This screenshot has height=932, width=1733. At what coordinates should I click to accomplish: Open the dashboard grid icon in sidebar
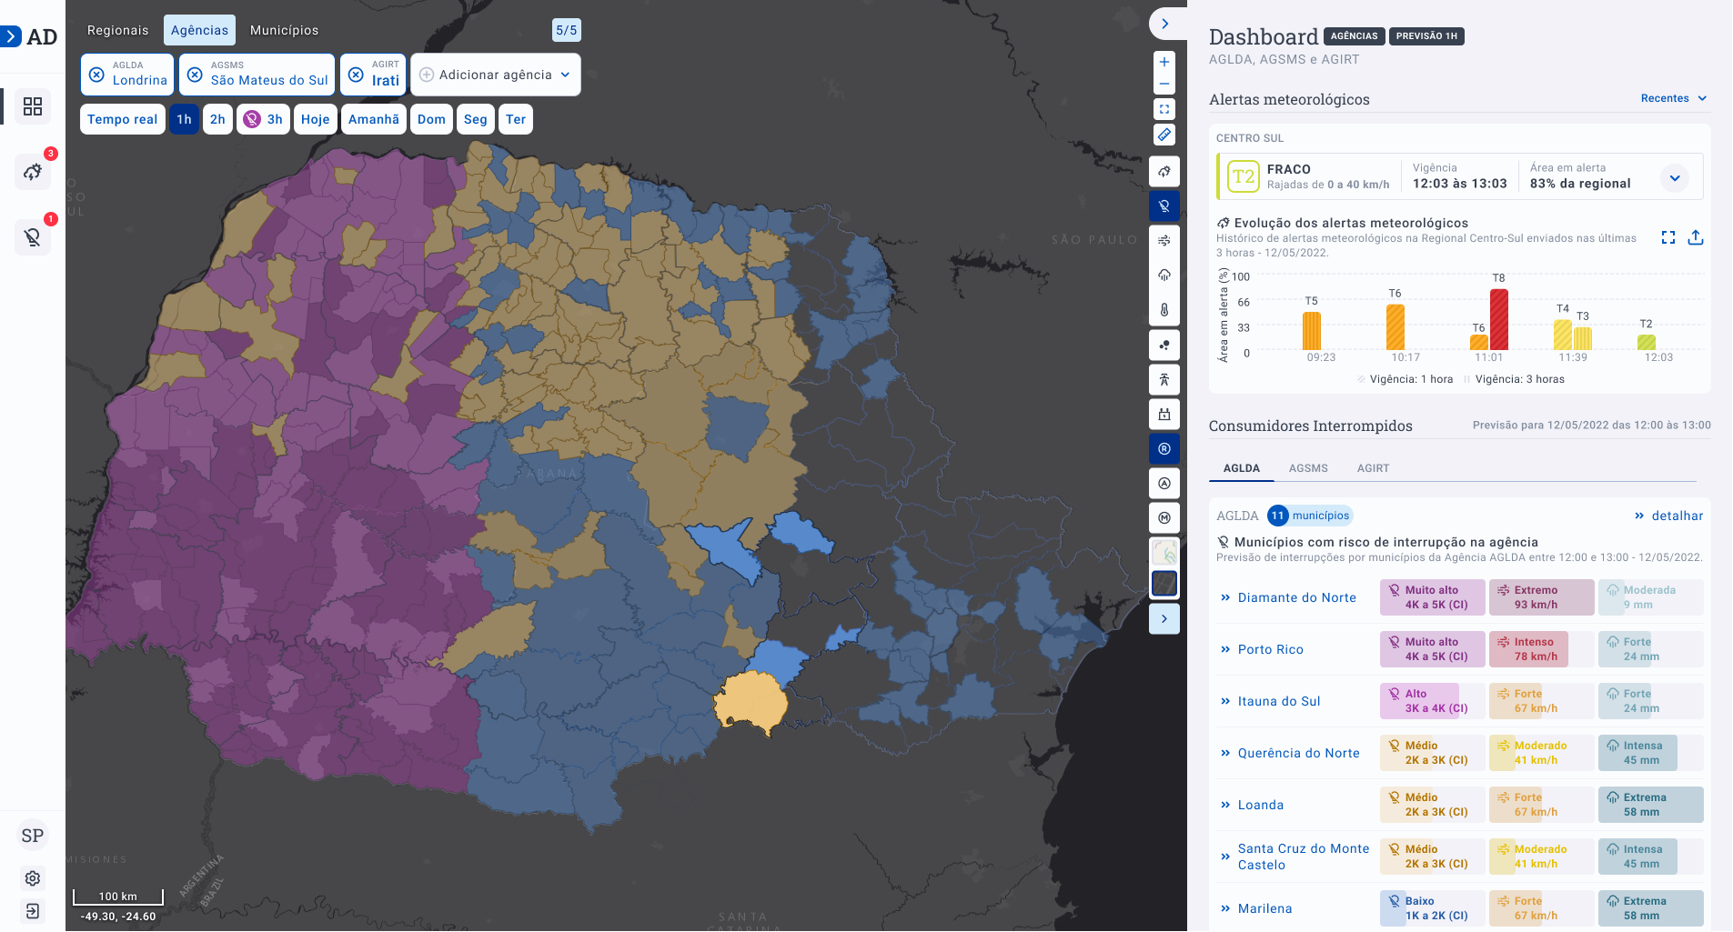(33, 106)
